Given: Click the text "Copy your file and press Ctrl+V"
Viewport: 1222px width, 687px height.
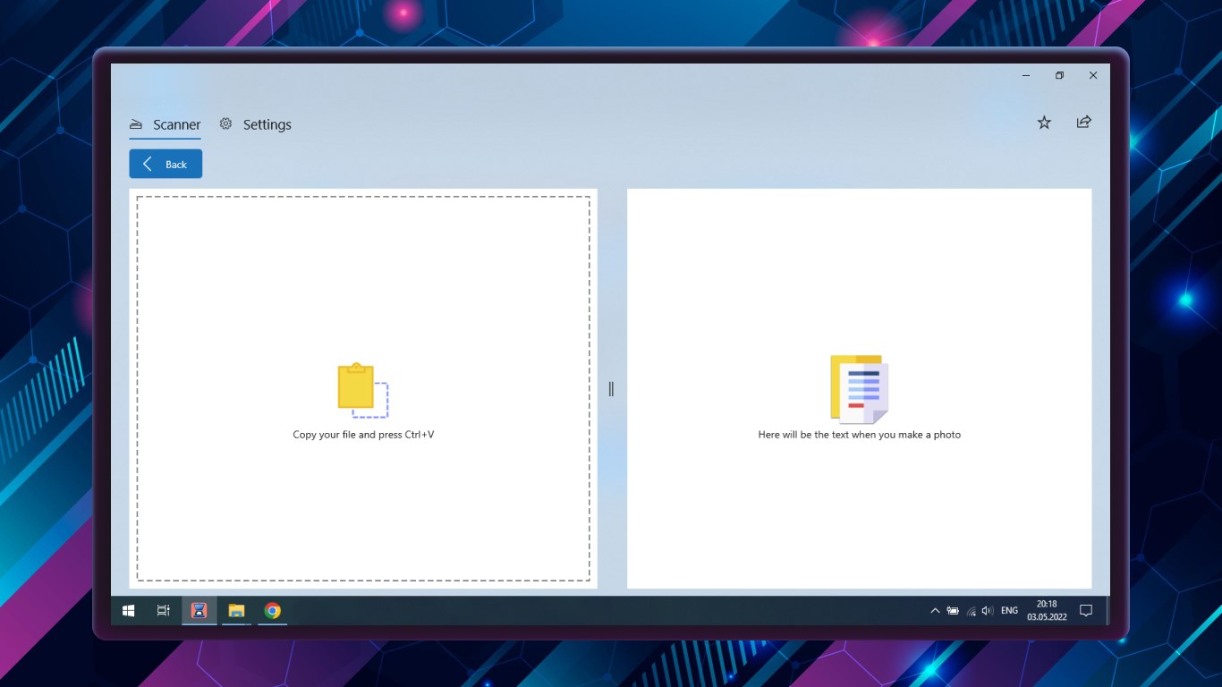Looking at the screenshot, I should [x=363, y=435].
